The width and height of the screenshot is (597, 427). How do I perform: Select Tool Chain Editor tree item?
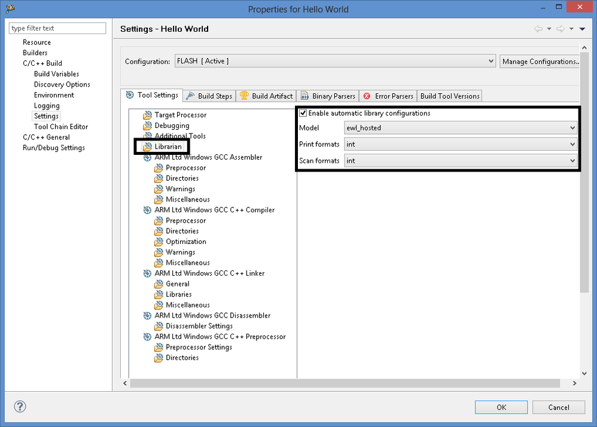pyautogui.click(x=61, y=126)
